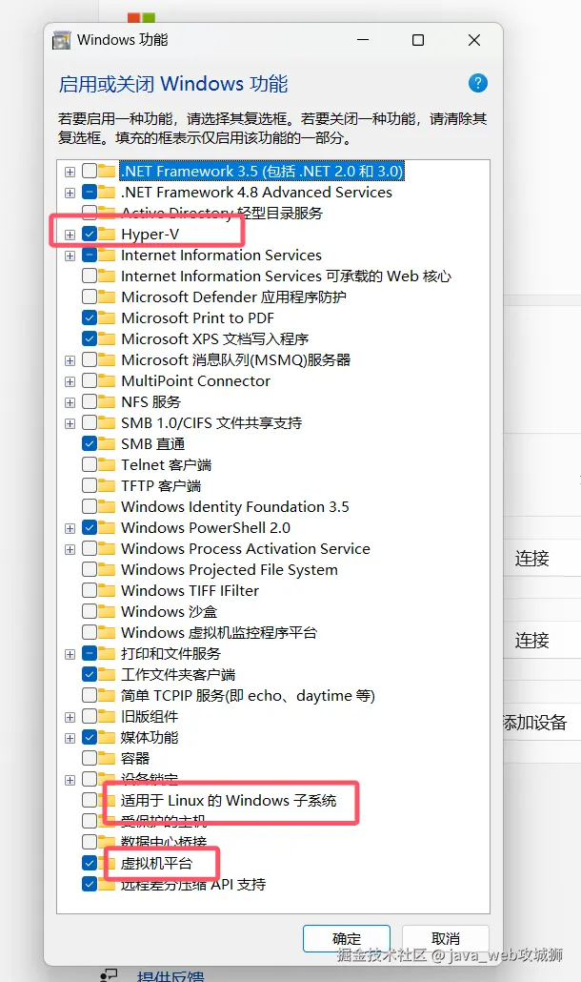581x982 pixels.
Task: Uncheck Microsoft Print to PDF
Action: (x=90, y=317)
